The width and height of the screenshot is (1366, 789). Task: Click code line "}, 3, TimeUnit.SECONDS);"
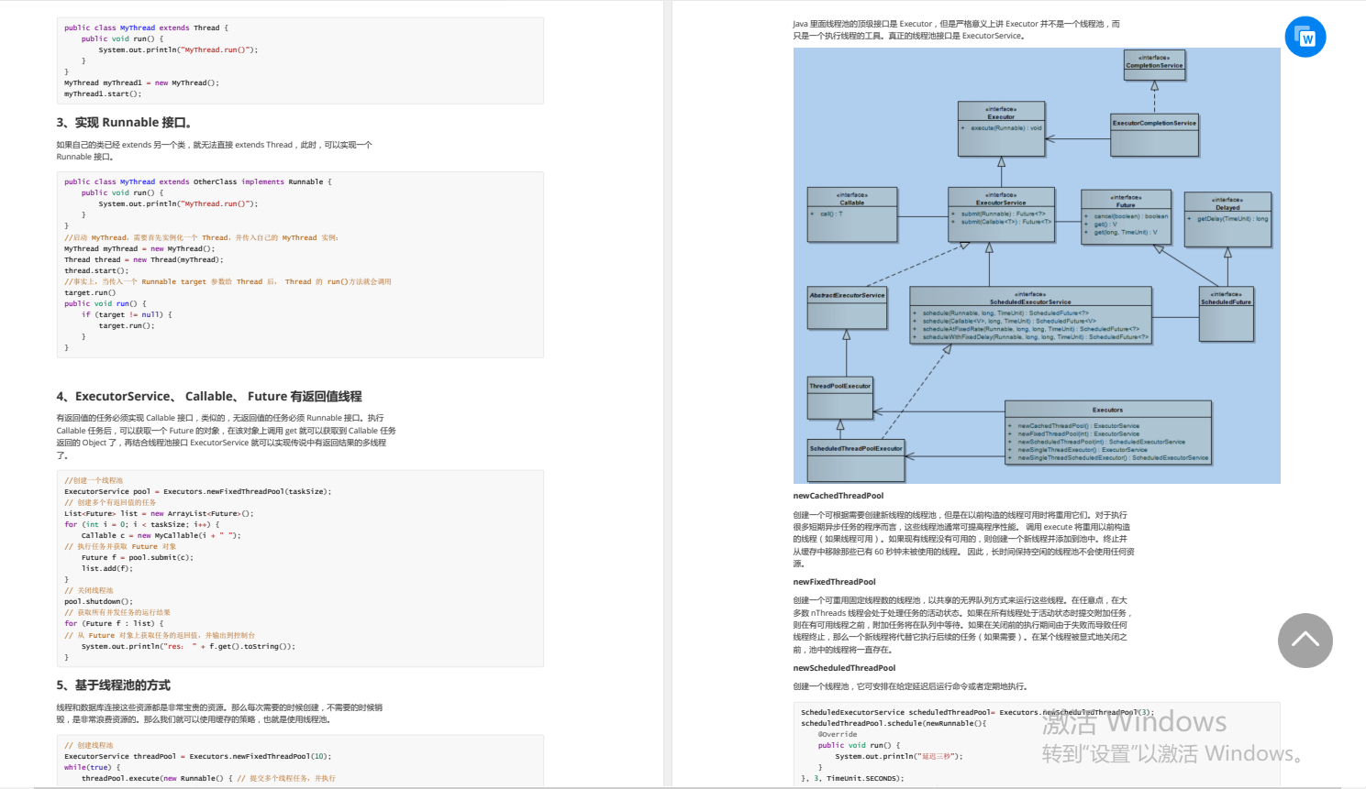pos(852,778)
